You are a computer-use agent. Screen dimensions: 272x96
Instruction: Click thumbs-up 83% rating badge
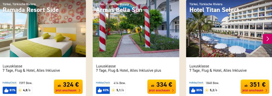(x=103, y=90)
